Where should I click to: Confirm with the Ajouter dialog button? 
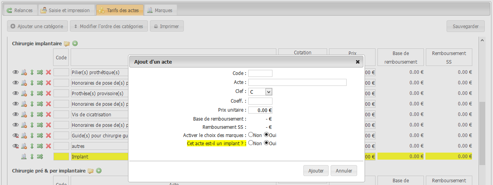tap(316, 171)
